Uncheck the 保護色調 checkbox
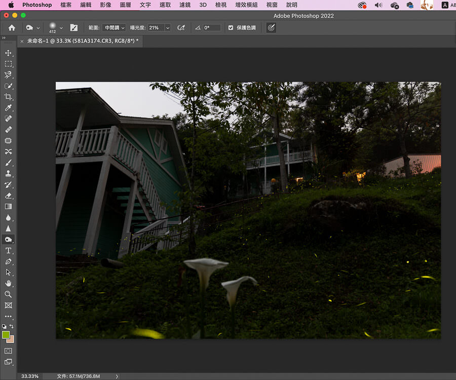 (x=231, y=28)
